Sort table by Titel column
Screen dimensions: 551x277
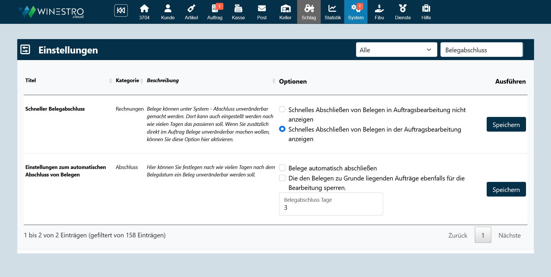click(x=67, y=81)
